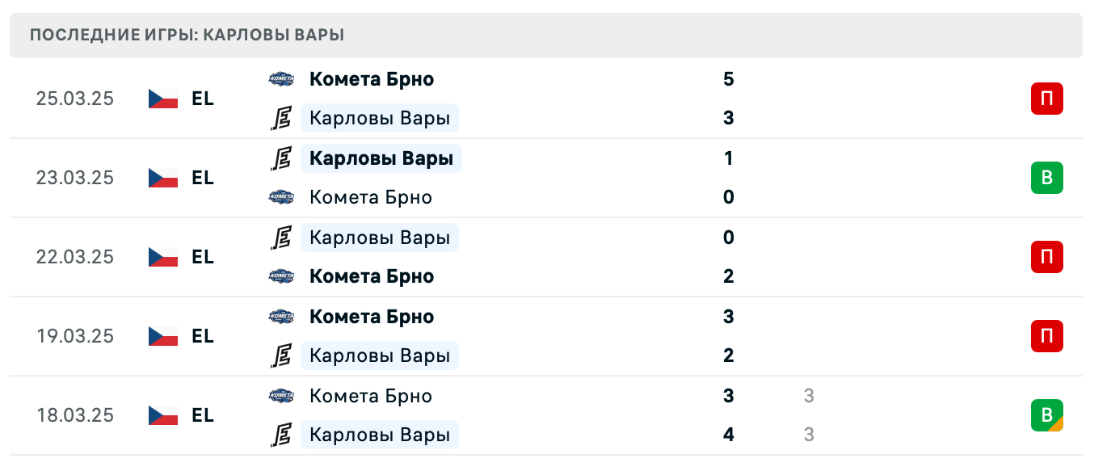
Task: Click the Комета Брно logo in the 25.03.25 match
Action: click(x=281, y=79)
